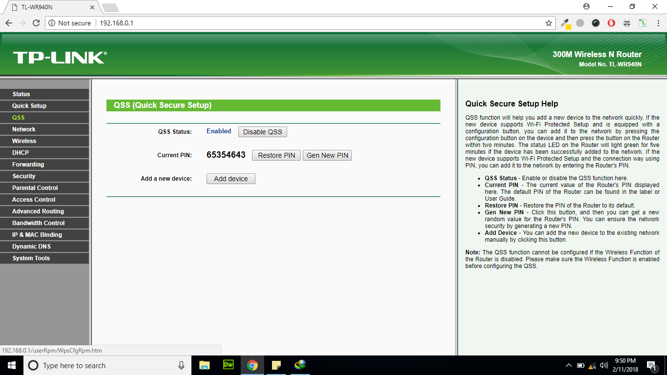This screenshot has height=375, width=667.
Task: Open the Quick Setup menu
Action: pos(44,106)
